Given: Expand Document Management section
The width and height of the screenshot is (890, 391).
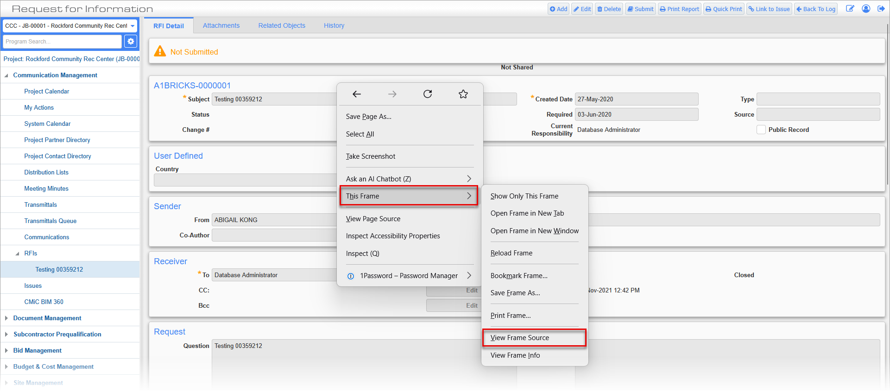Looking at the screenshot, I should [x=6, y=318].
